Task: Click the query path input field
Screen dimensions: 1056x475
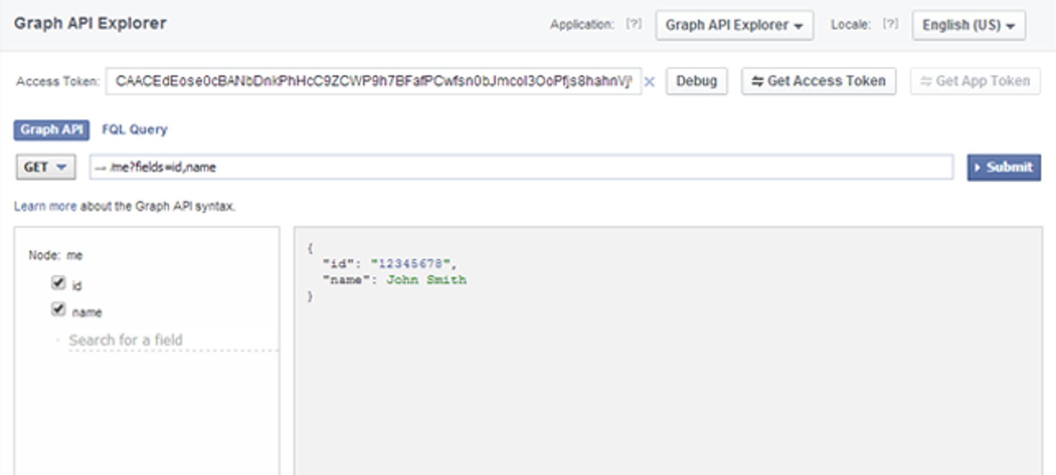Action: tap(521, 167)
